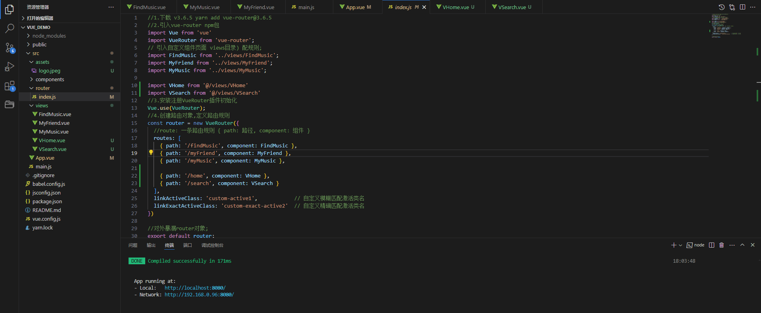Create a new terminal with plus icon
The image size is (761, 313).
coord(673,245)
